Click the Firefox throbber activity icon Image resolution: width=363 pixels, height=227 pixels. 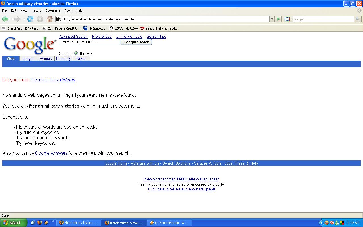click(359, 10)
